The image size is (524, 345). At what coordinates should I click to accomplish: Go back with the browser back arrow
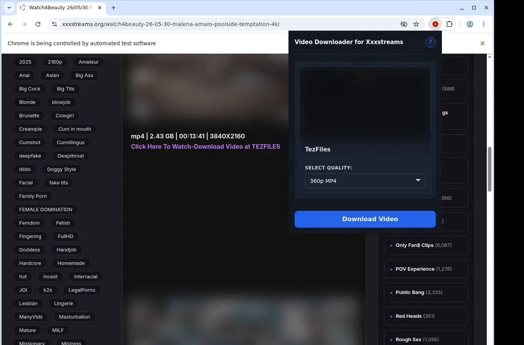10,24
